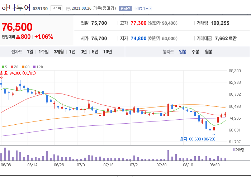Click the 거래량 volume legend marker

click(234, 150)
